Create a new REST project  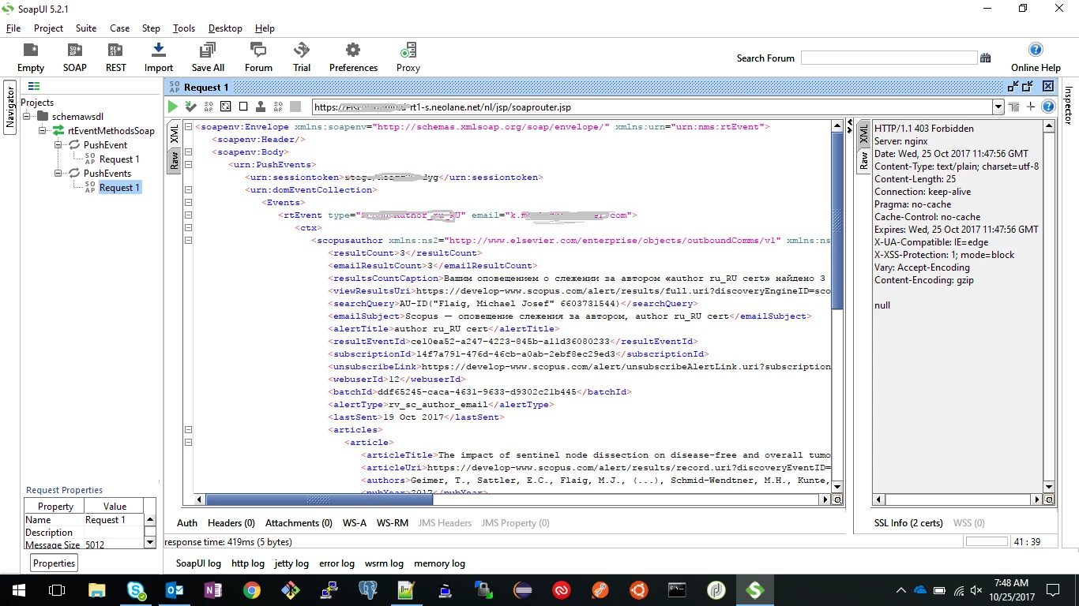116,58
